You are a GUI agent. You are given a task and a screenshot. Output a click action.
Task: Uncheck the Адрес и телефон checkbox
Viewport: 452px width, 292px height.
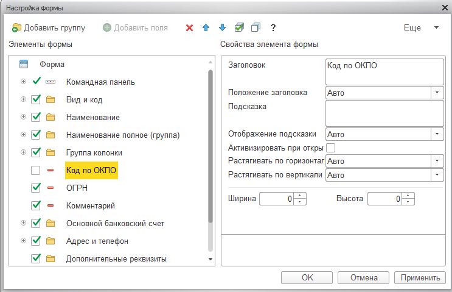pyautogui.click(x=36, y=241)
